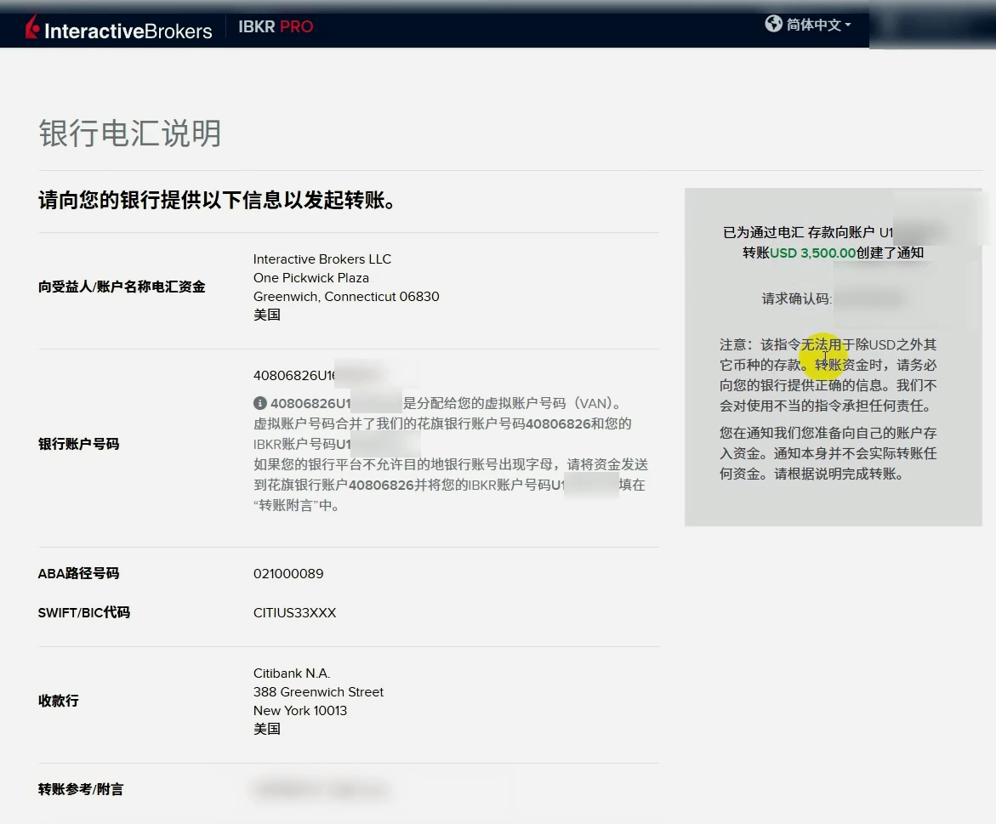This screenshot has width=996, height=824.
Task: Click the line starting 虚拟账户号码合并了我们的花旗银行
Action: (442, 424)
